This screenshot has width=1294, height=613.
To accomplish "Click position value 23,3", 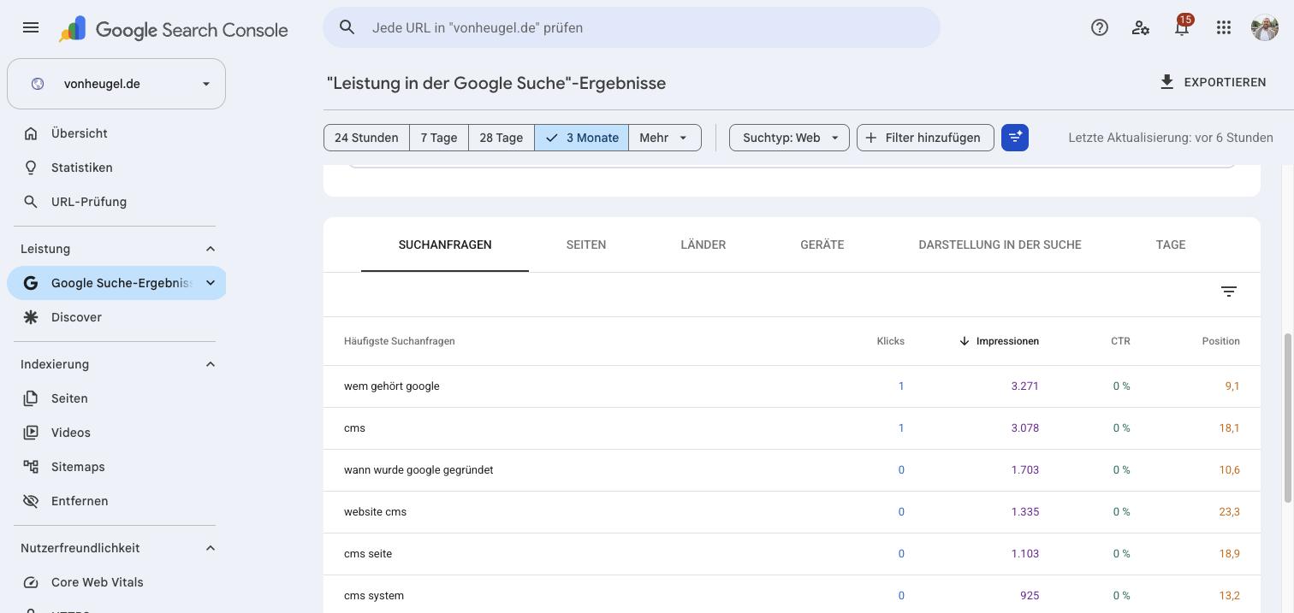I will coord(1229,512).
